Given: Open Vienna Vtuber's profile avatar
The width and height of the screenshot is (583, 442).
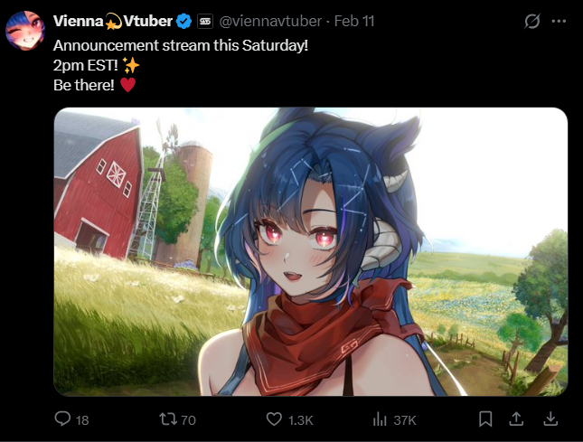Looking at the screenshot, I should pos(25,30).
